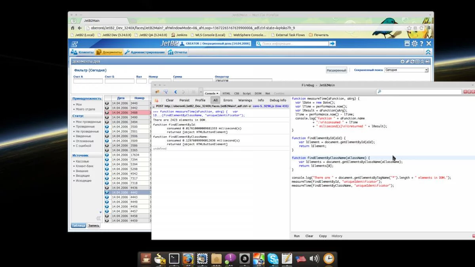Switch to the Запись tab
Viewport: 475px width, 267px height.
(x=93, y=225)
